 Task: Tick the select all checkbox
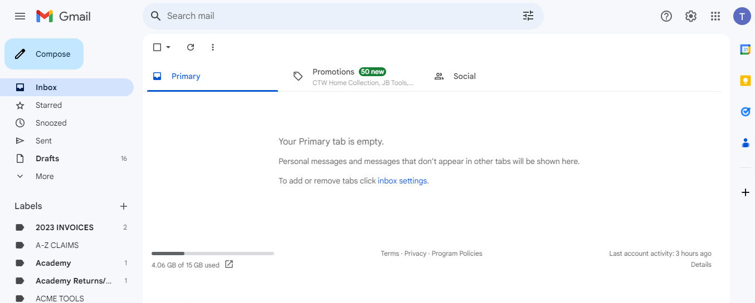click(x=157, y=47)
